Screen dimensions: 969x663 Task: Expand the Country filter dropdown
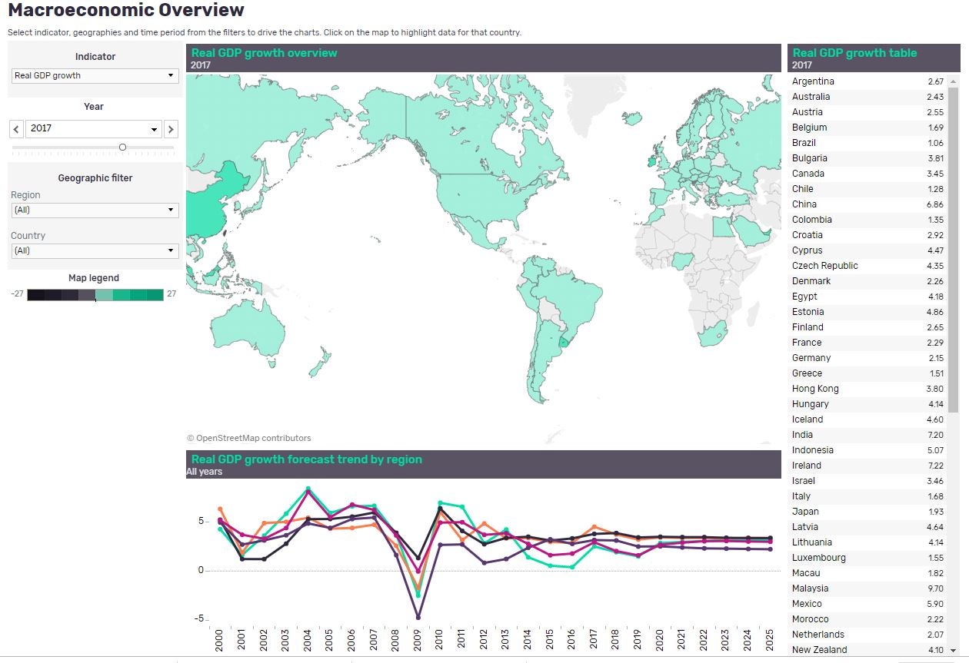95,250
